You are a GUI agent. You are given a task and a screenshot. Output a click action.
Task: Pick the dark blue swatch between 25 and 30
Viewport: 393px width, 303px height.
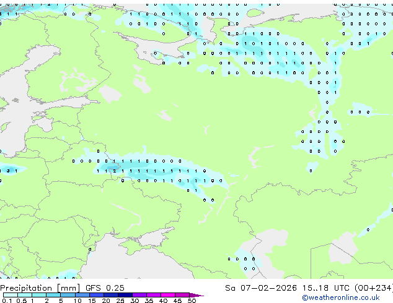coord(125,295)
